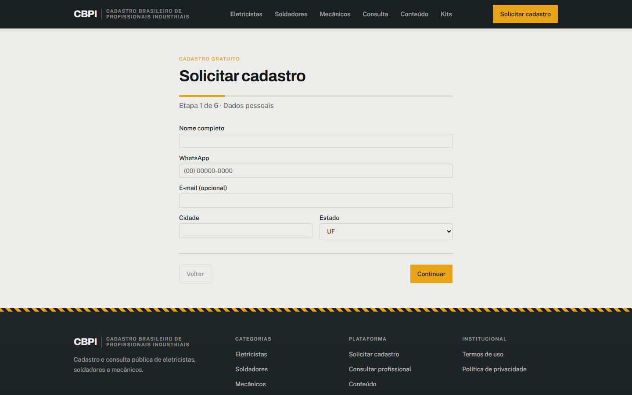View the Termos de uso page
Viewport: 632px width, 395px height.
click(x=483, y=354)
